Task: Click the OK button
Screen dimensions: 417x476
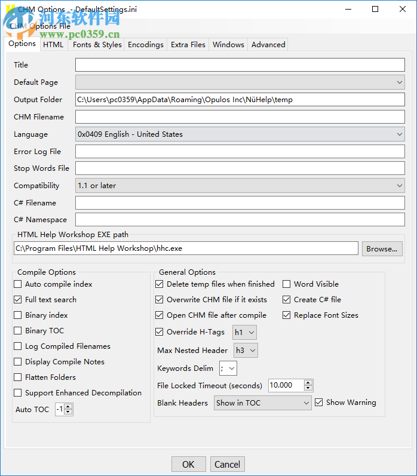Action: [189, 465]
